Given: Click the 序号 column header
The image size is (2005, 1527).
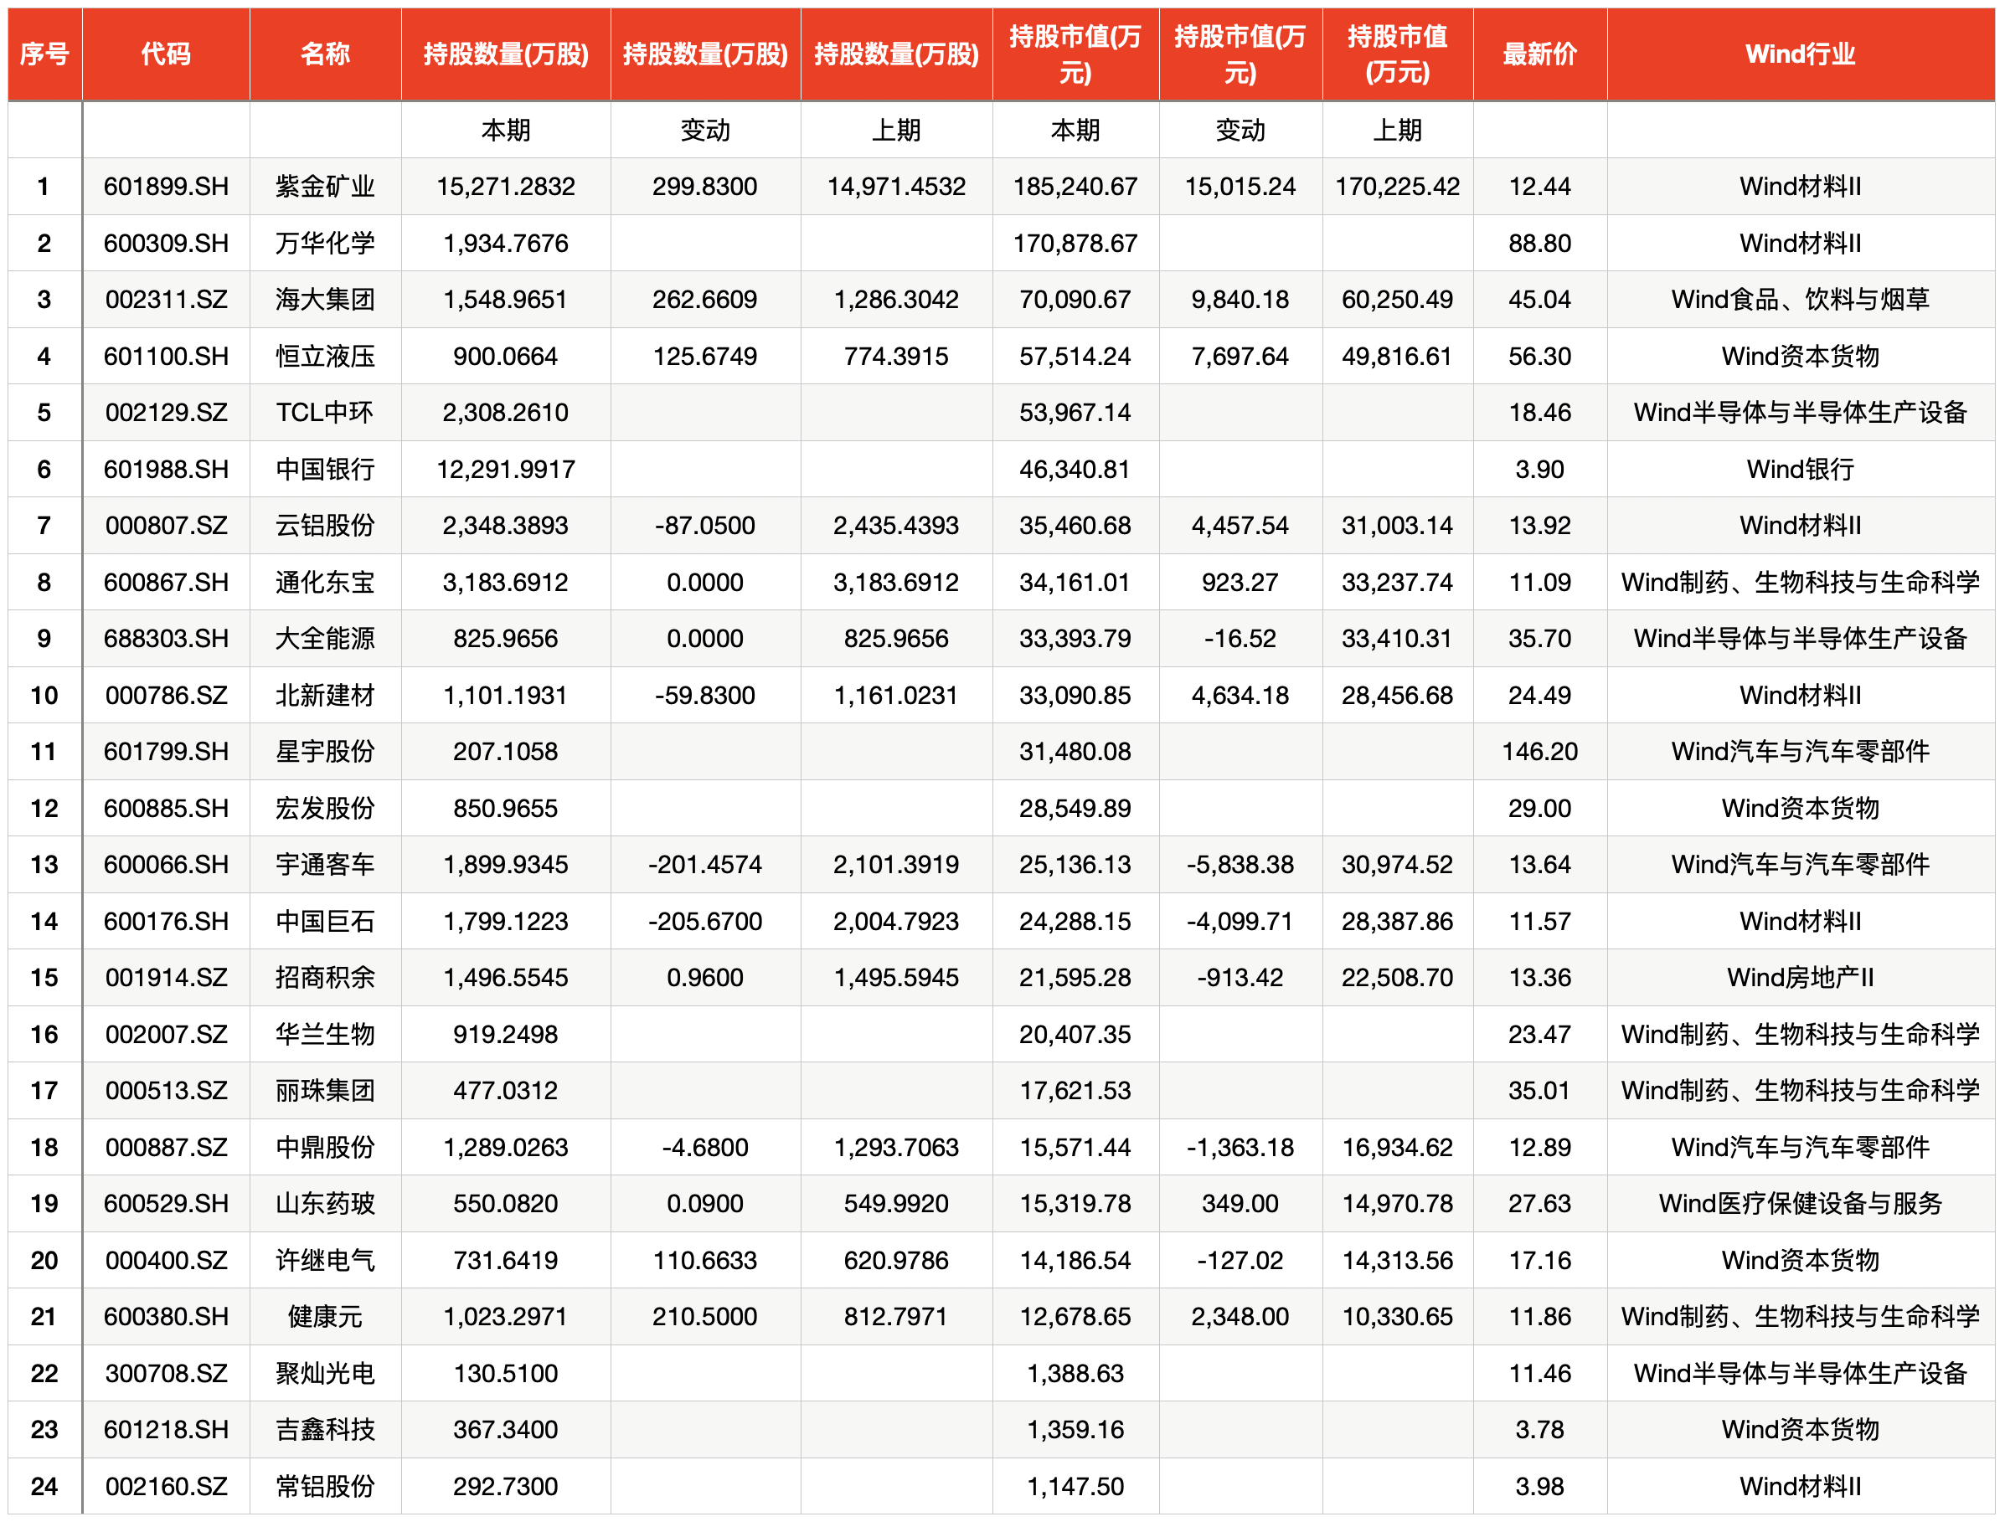Looking at the screenshot, I should pyautogui.click(x=44, y=54).
